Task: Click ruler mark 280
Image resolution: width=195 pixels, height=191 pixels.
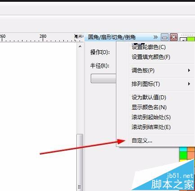Action: tap(43, 36)
